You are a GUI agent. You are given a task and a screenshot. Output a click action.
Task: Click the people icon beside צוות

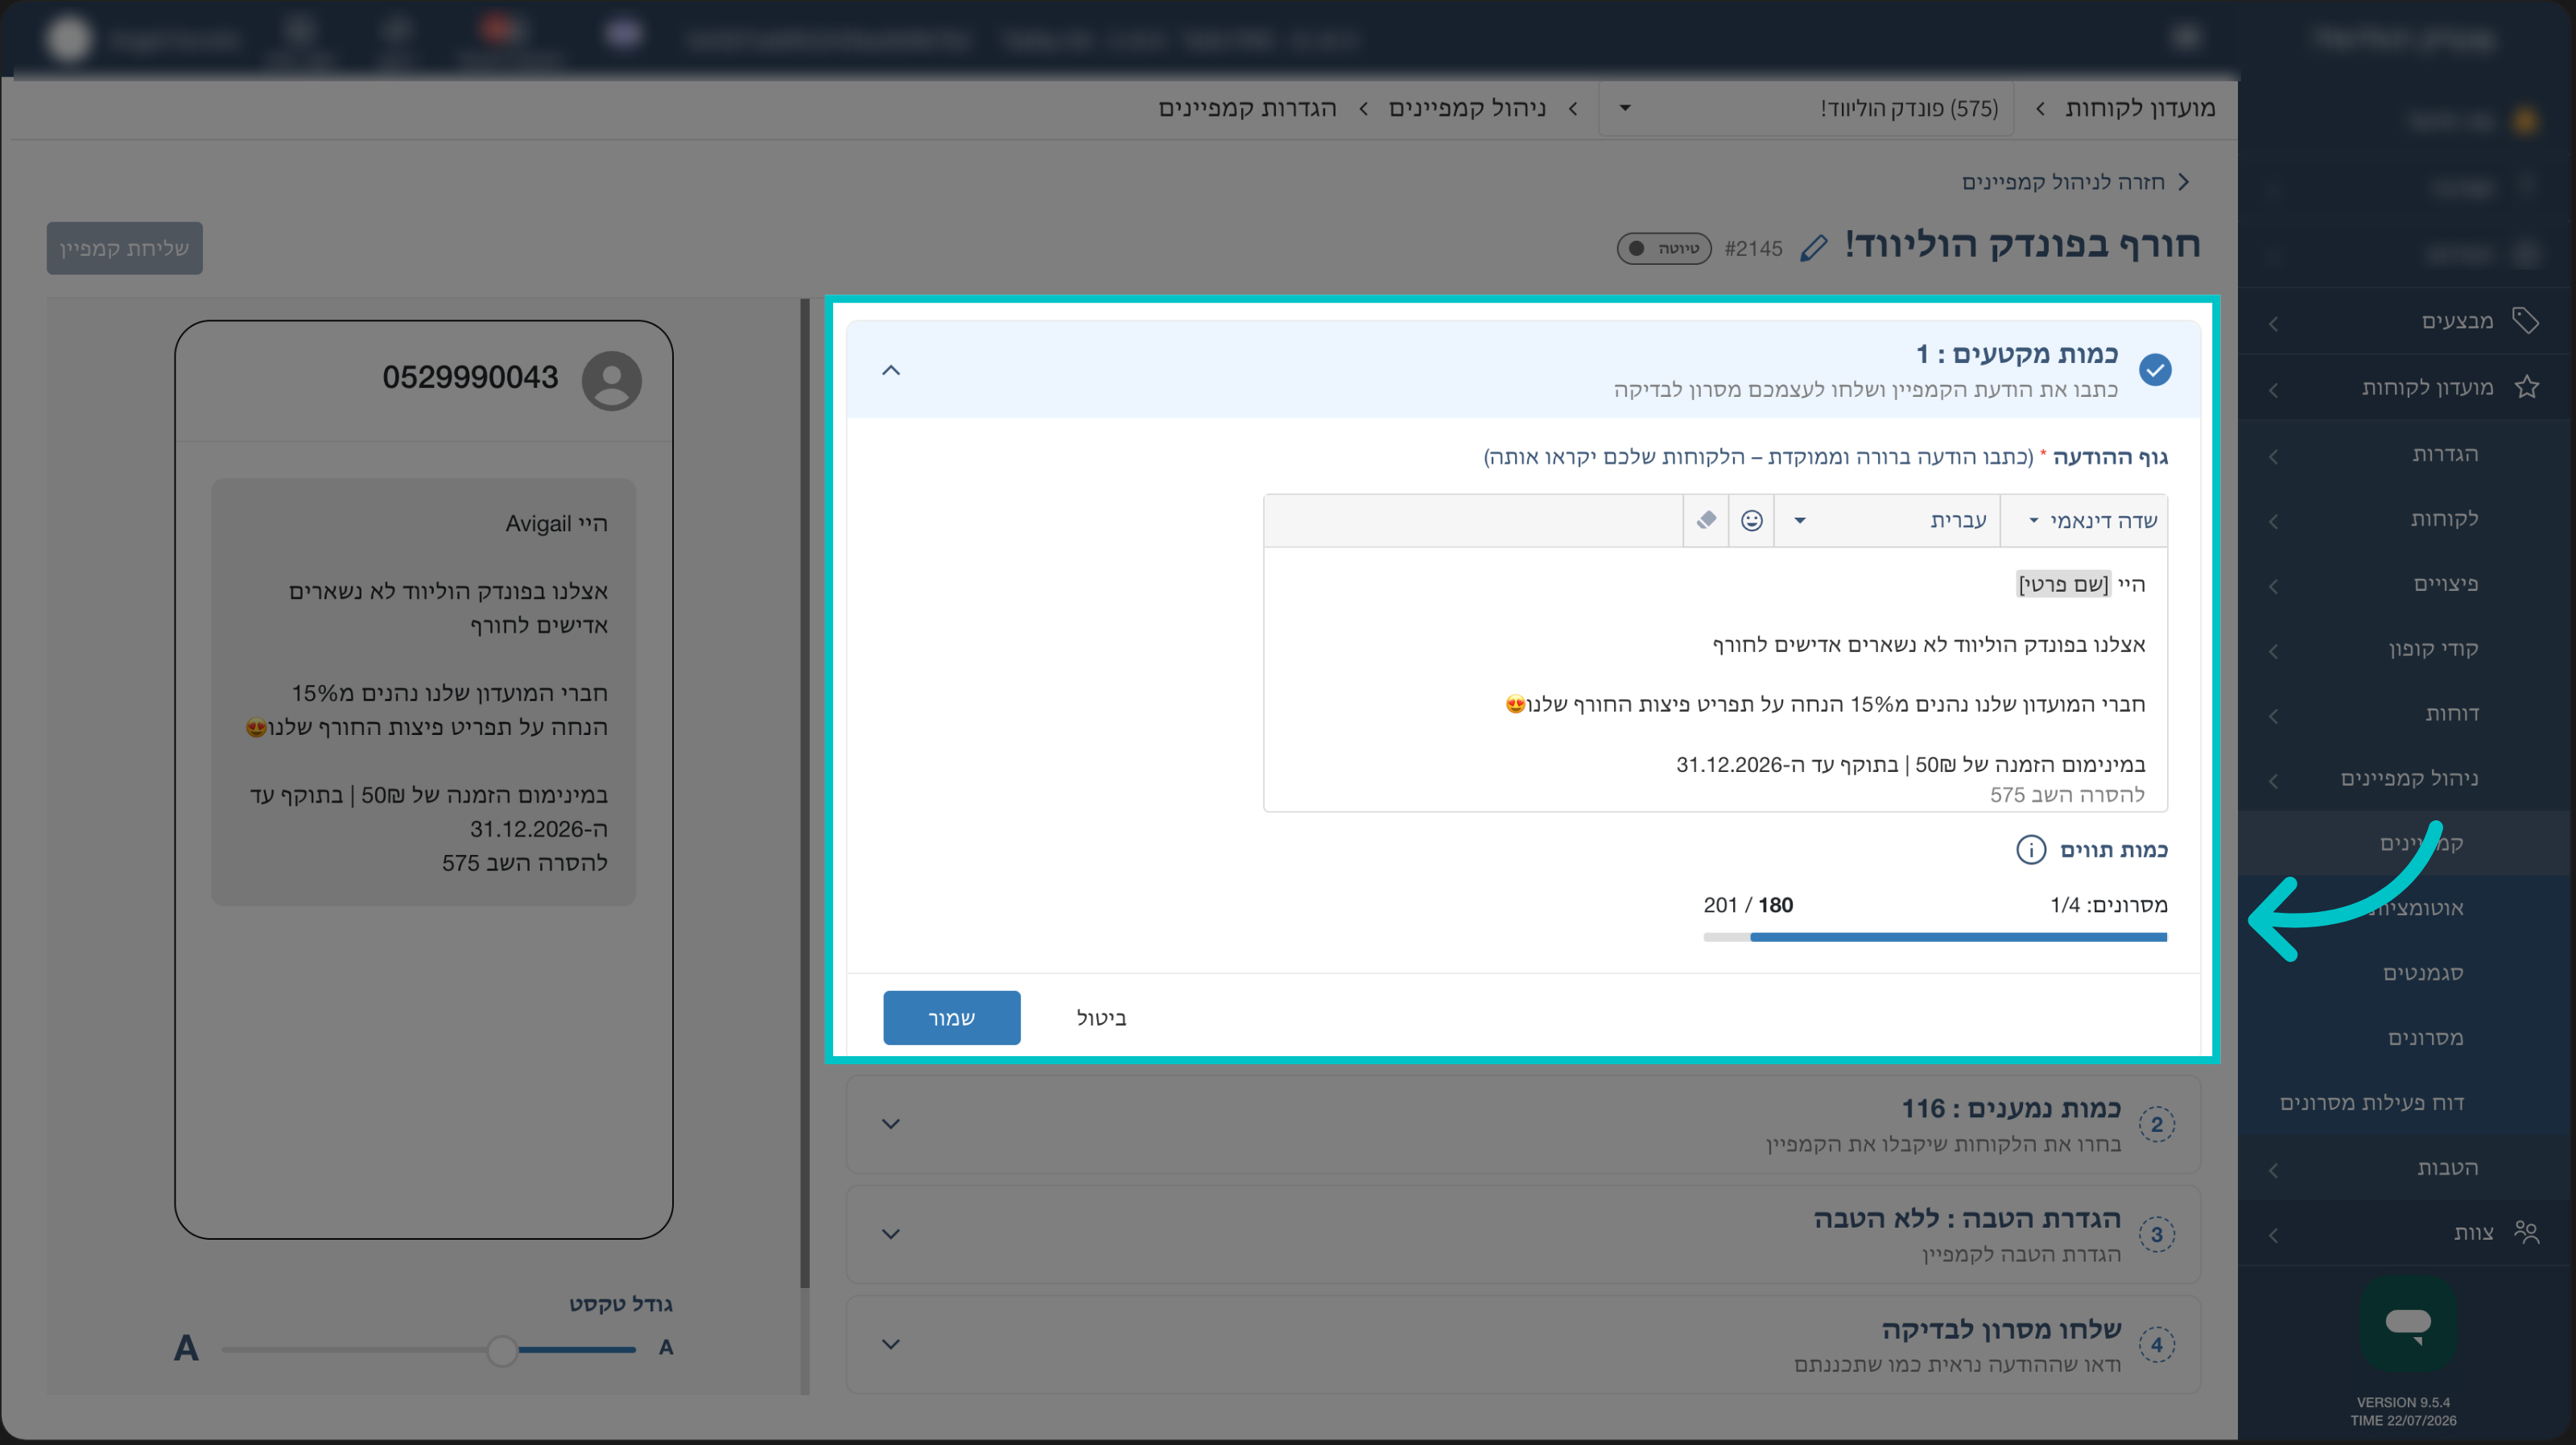(2527, 1232)
